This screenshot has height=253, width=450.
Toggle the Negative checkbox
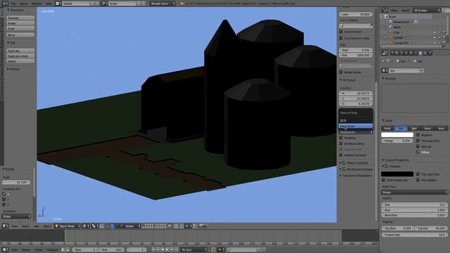click(x=418, y=134)
